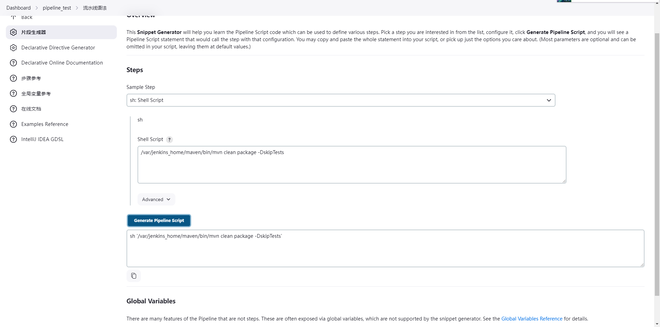Open the Sample Step dropdown
Image resolution: width=660 pixels, height=327 pixels.
pos(341,100)
